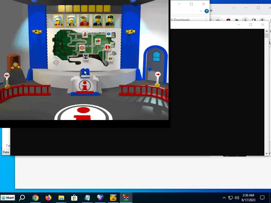Choose the police officer portrait with medals
Image resolution: width=271 pixels, height=203 pixels.
[x=110, y=21]
